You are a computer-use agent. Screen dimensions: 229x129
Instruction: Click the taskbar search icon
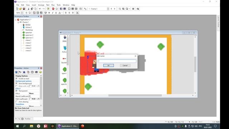pos(24,126)
